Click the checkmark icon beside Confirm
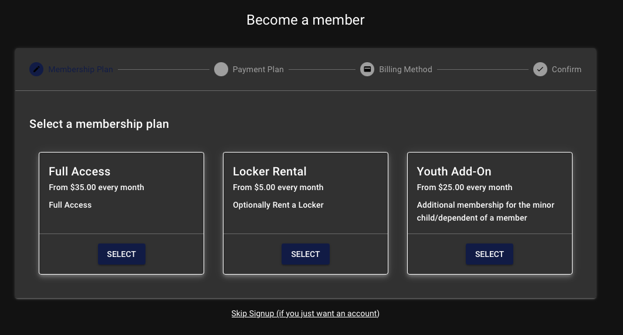The image size is (623, 335). [x=540, y=69]
